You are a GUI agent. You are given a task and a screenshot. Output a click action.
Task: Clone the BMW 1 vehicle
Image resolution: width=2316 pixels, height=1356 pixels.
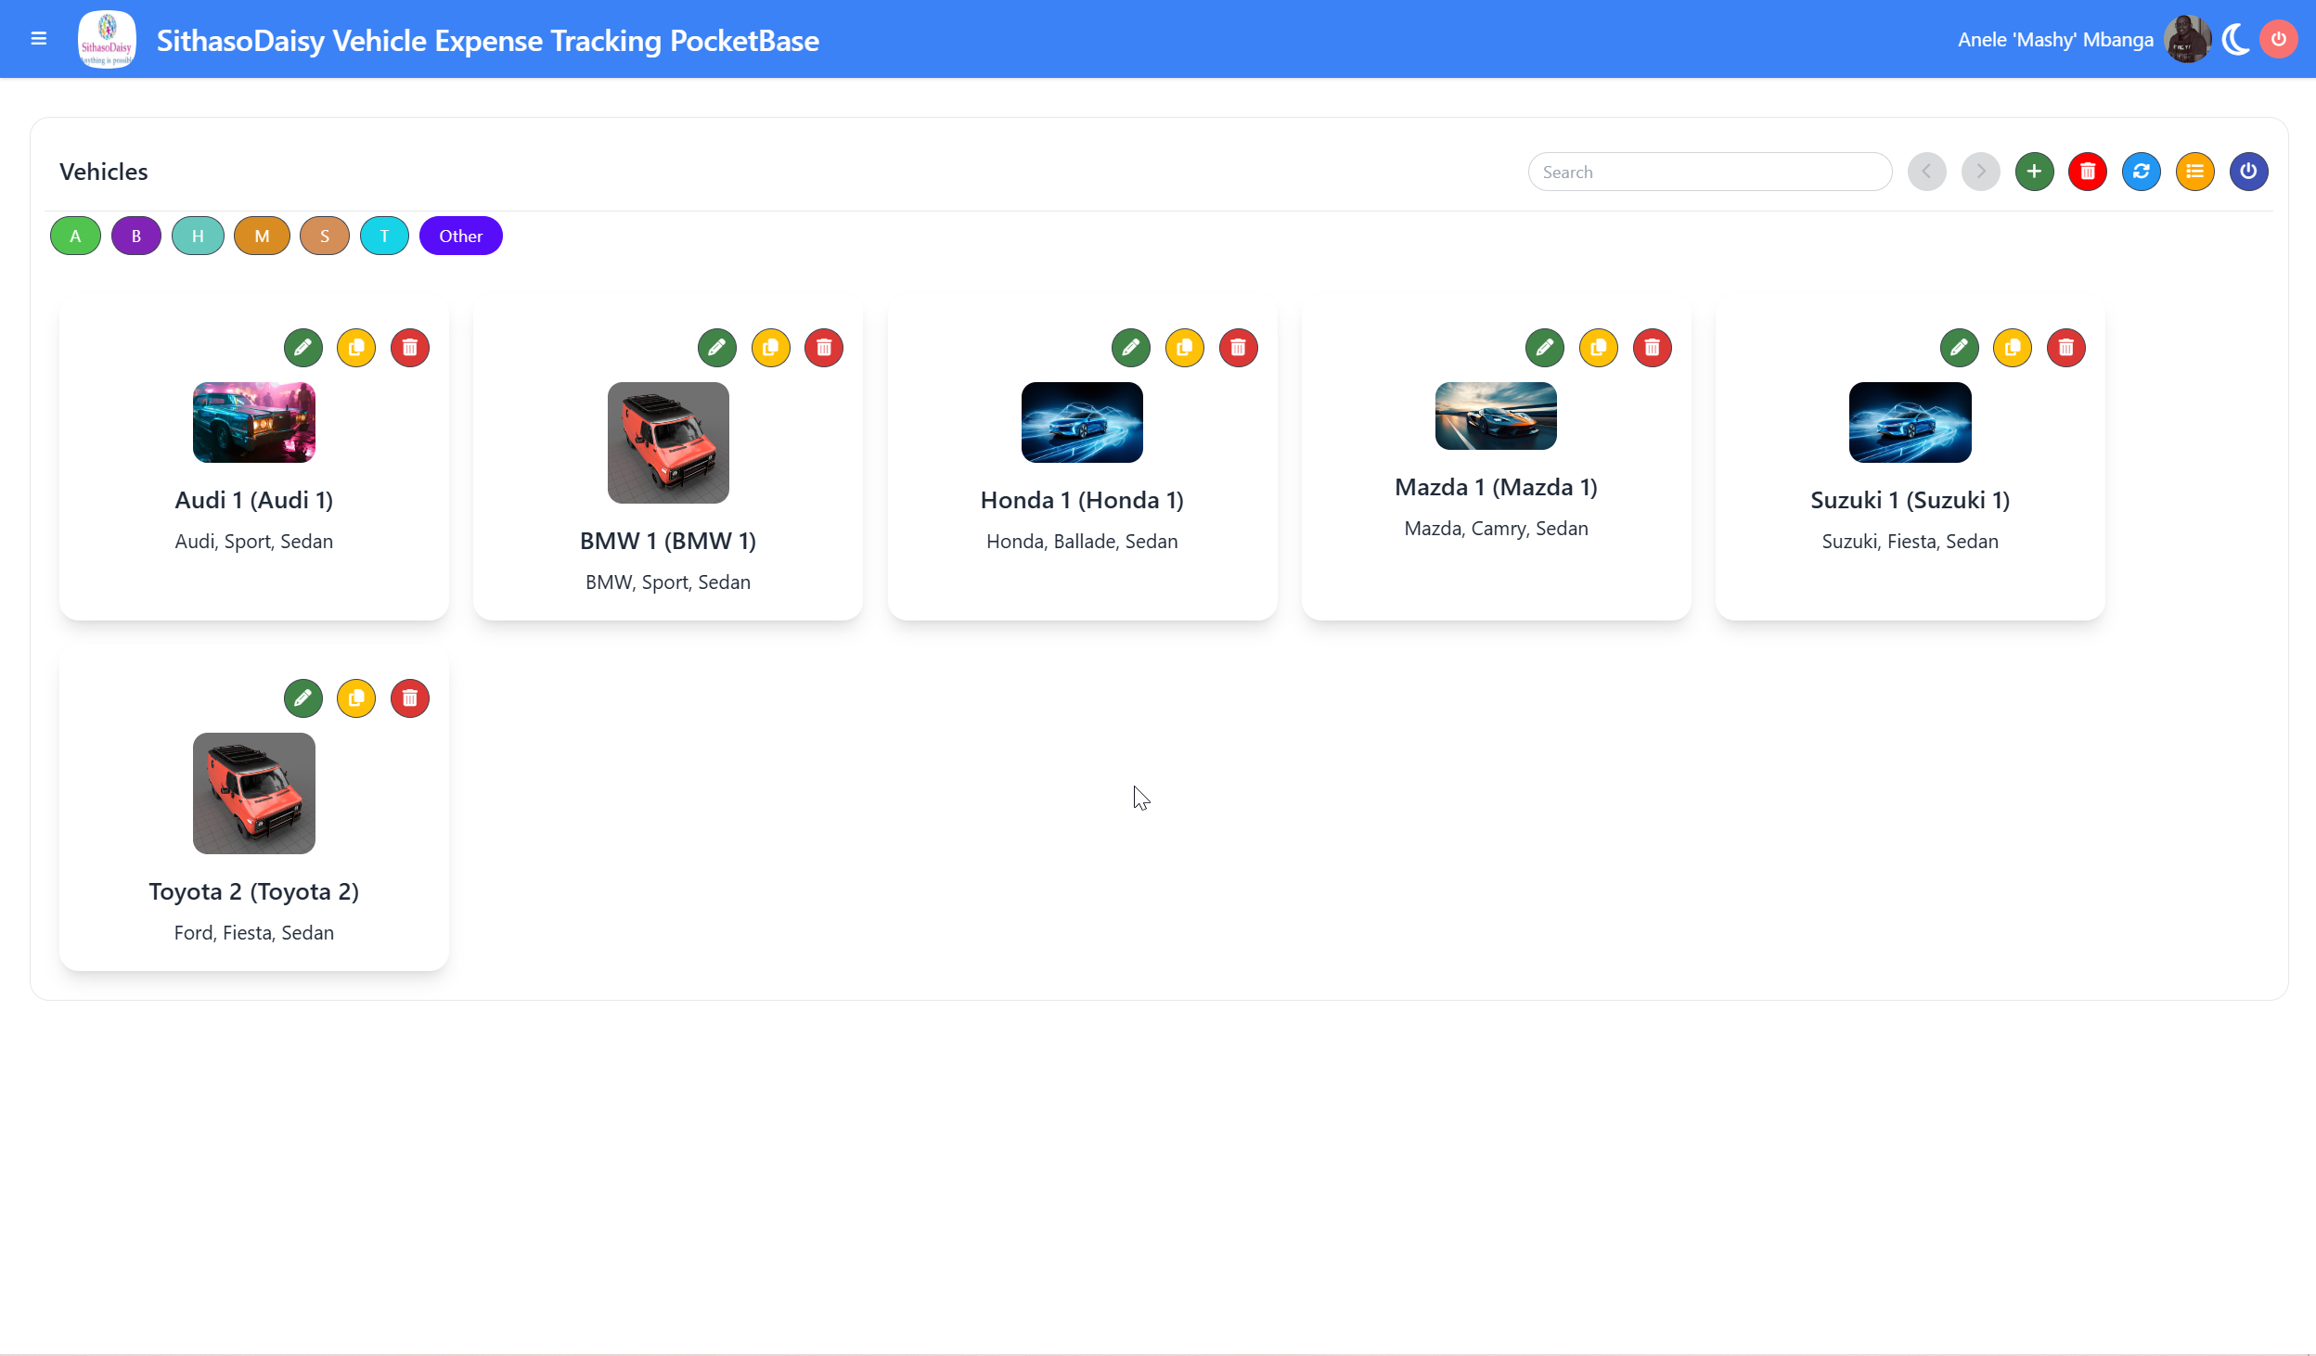click(770, 348)
